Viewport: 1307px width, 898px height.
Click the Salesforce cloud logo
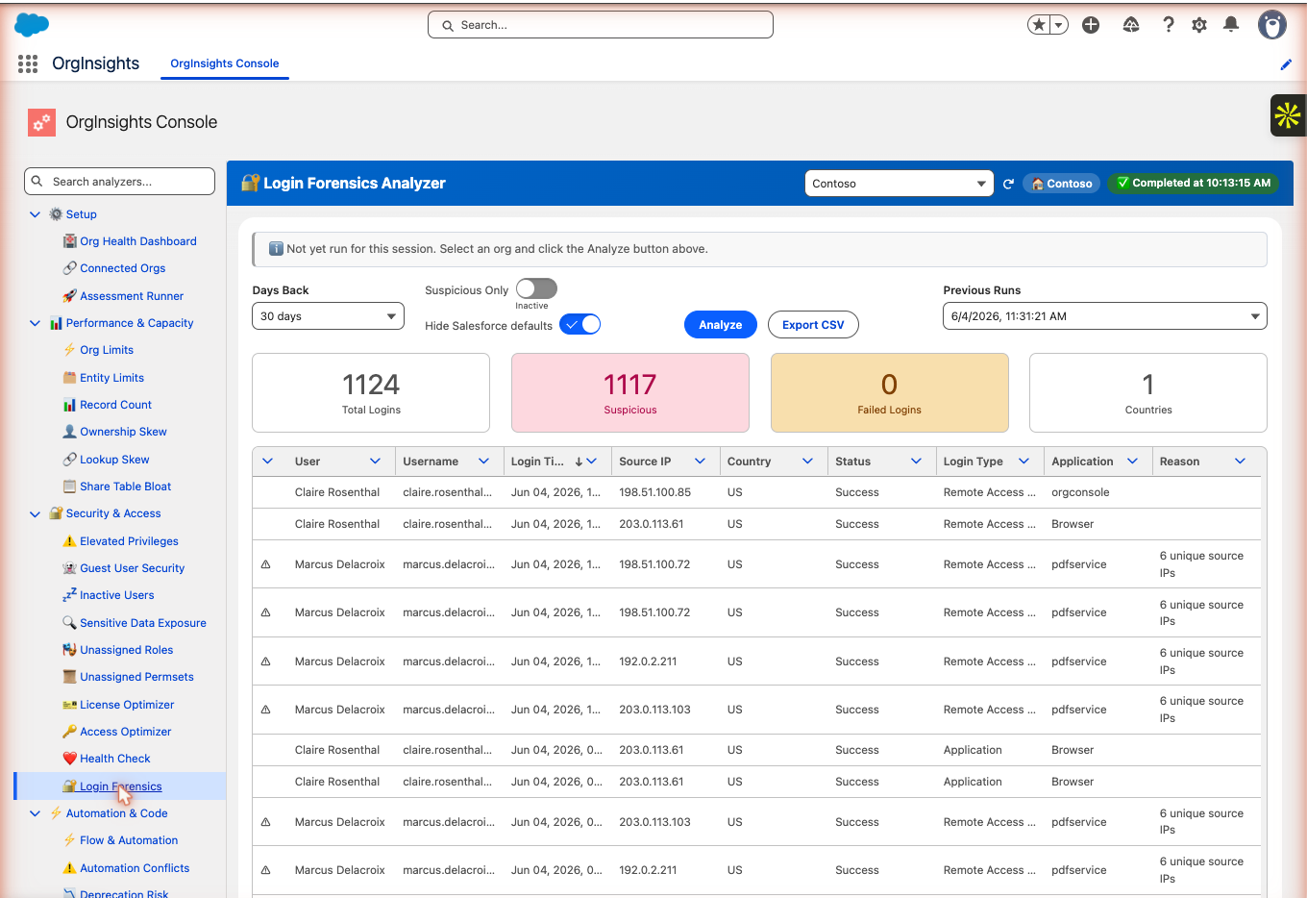pos(33,25)
